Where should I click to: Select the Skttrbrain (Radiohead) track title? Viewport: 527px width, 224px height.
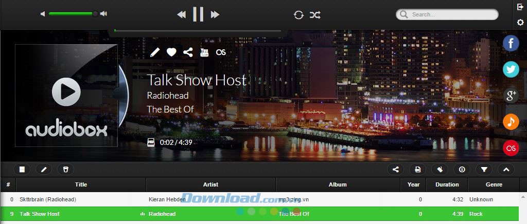point(48,199)
